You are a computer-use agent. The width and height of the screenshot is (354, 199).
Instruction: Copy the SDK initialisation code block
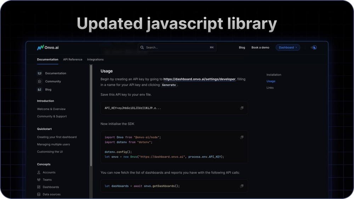[242, 137]
